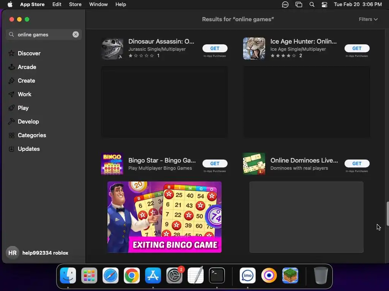Open the Window menu
The height and width of the screenshot is (291, 389).
tap(98, 5)
